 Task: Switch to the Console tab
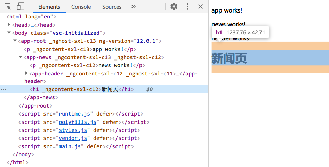pos(81,7)
